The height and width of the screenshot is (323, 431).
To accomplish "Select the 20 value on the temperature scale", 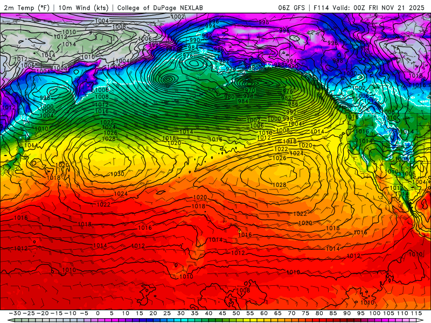I will (153, 313).
